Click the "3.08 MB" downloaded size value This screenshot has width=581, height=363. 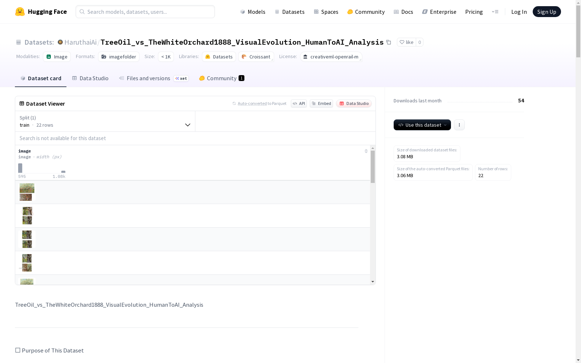[405, 157]
